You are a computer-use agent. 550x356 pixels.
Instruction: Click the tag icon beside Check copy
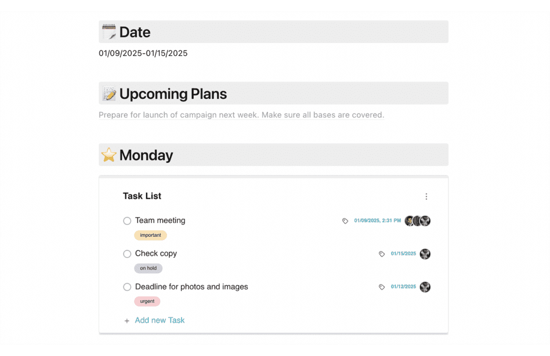coord(382,253)
